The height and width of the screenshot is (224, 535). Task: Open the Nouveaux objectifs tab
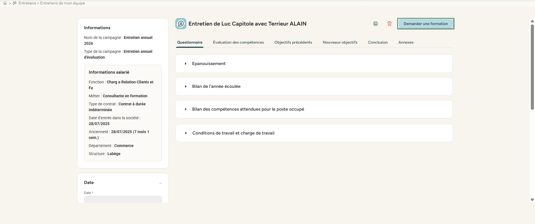pyautogui.click(x=340, y=42)
